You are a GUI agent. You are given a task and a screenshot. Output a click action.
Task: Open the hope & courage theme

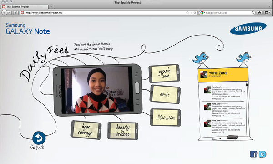(x=86, y=130)
